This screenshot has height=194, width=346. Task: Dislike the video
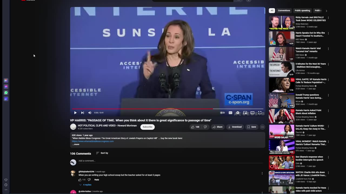[205, 127]
